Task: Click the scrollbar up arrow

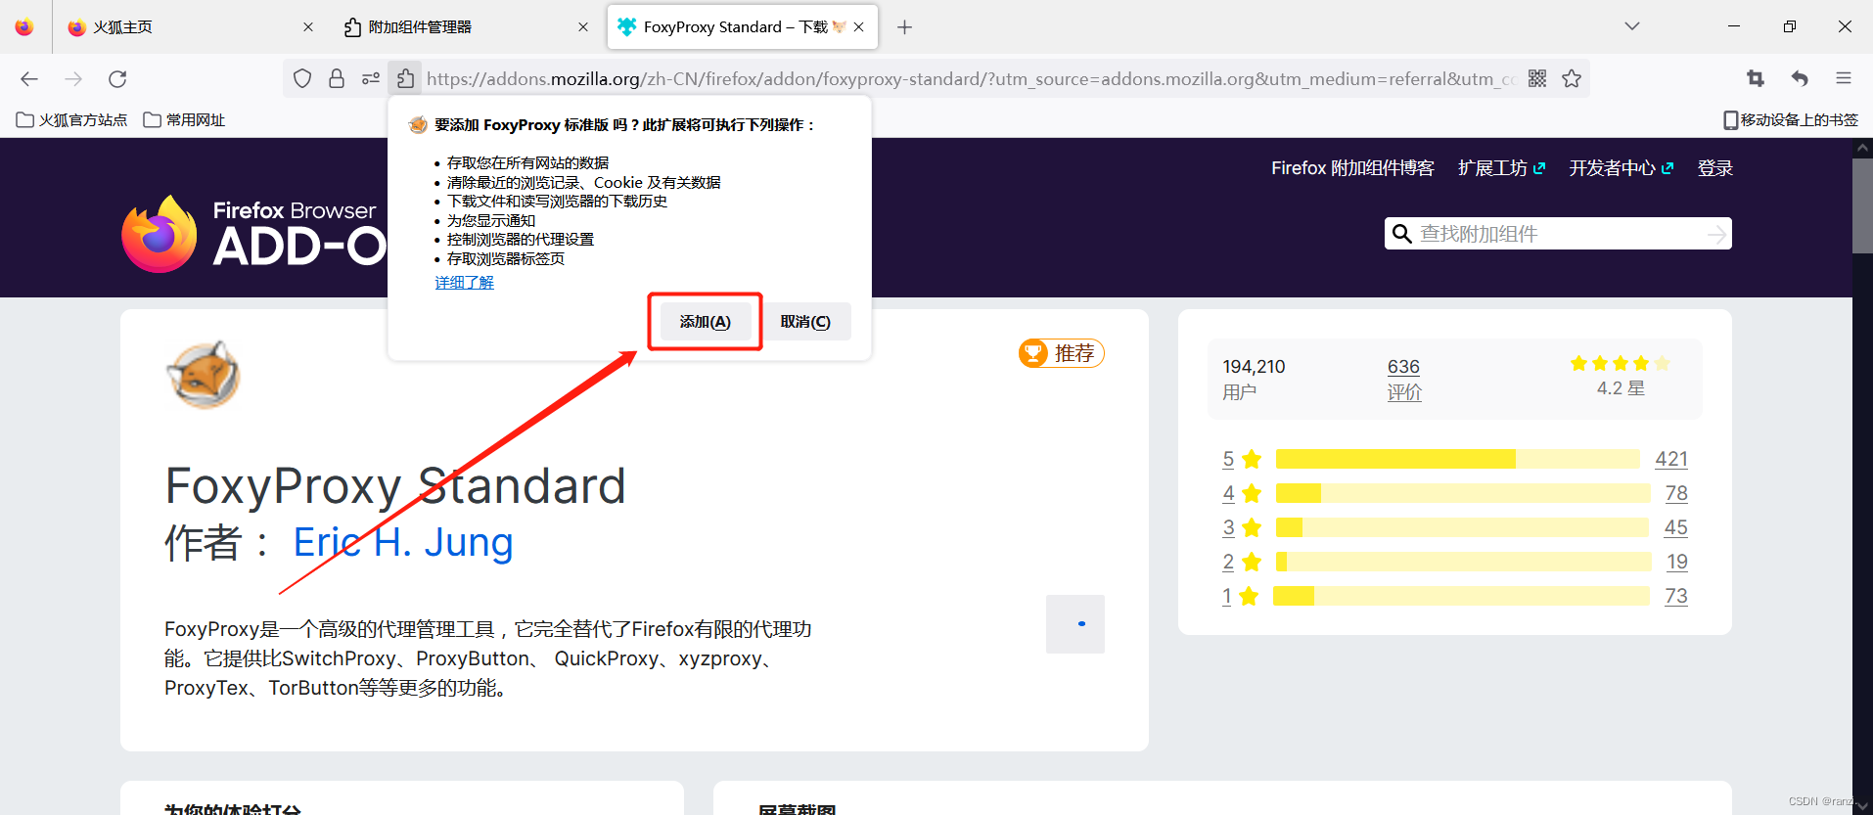Action: (1862, 148)
